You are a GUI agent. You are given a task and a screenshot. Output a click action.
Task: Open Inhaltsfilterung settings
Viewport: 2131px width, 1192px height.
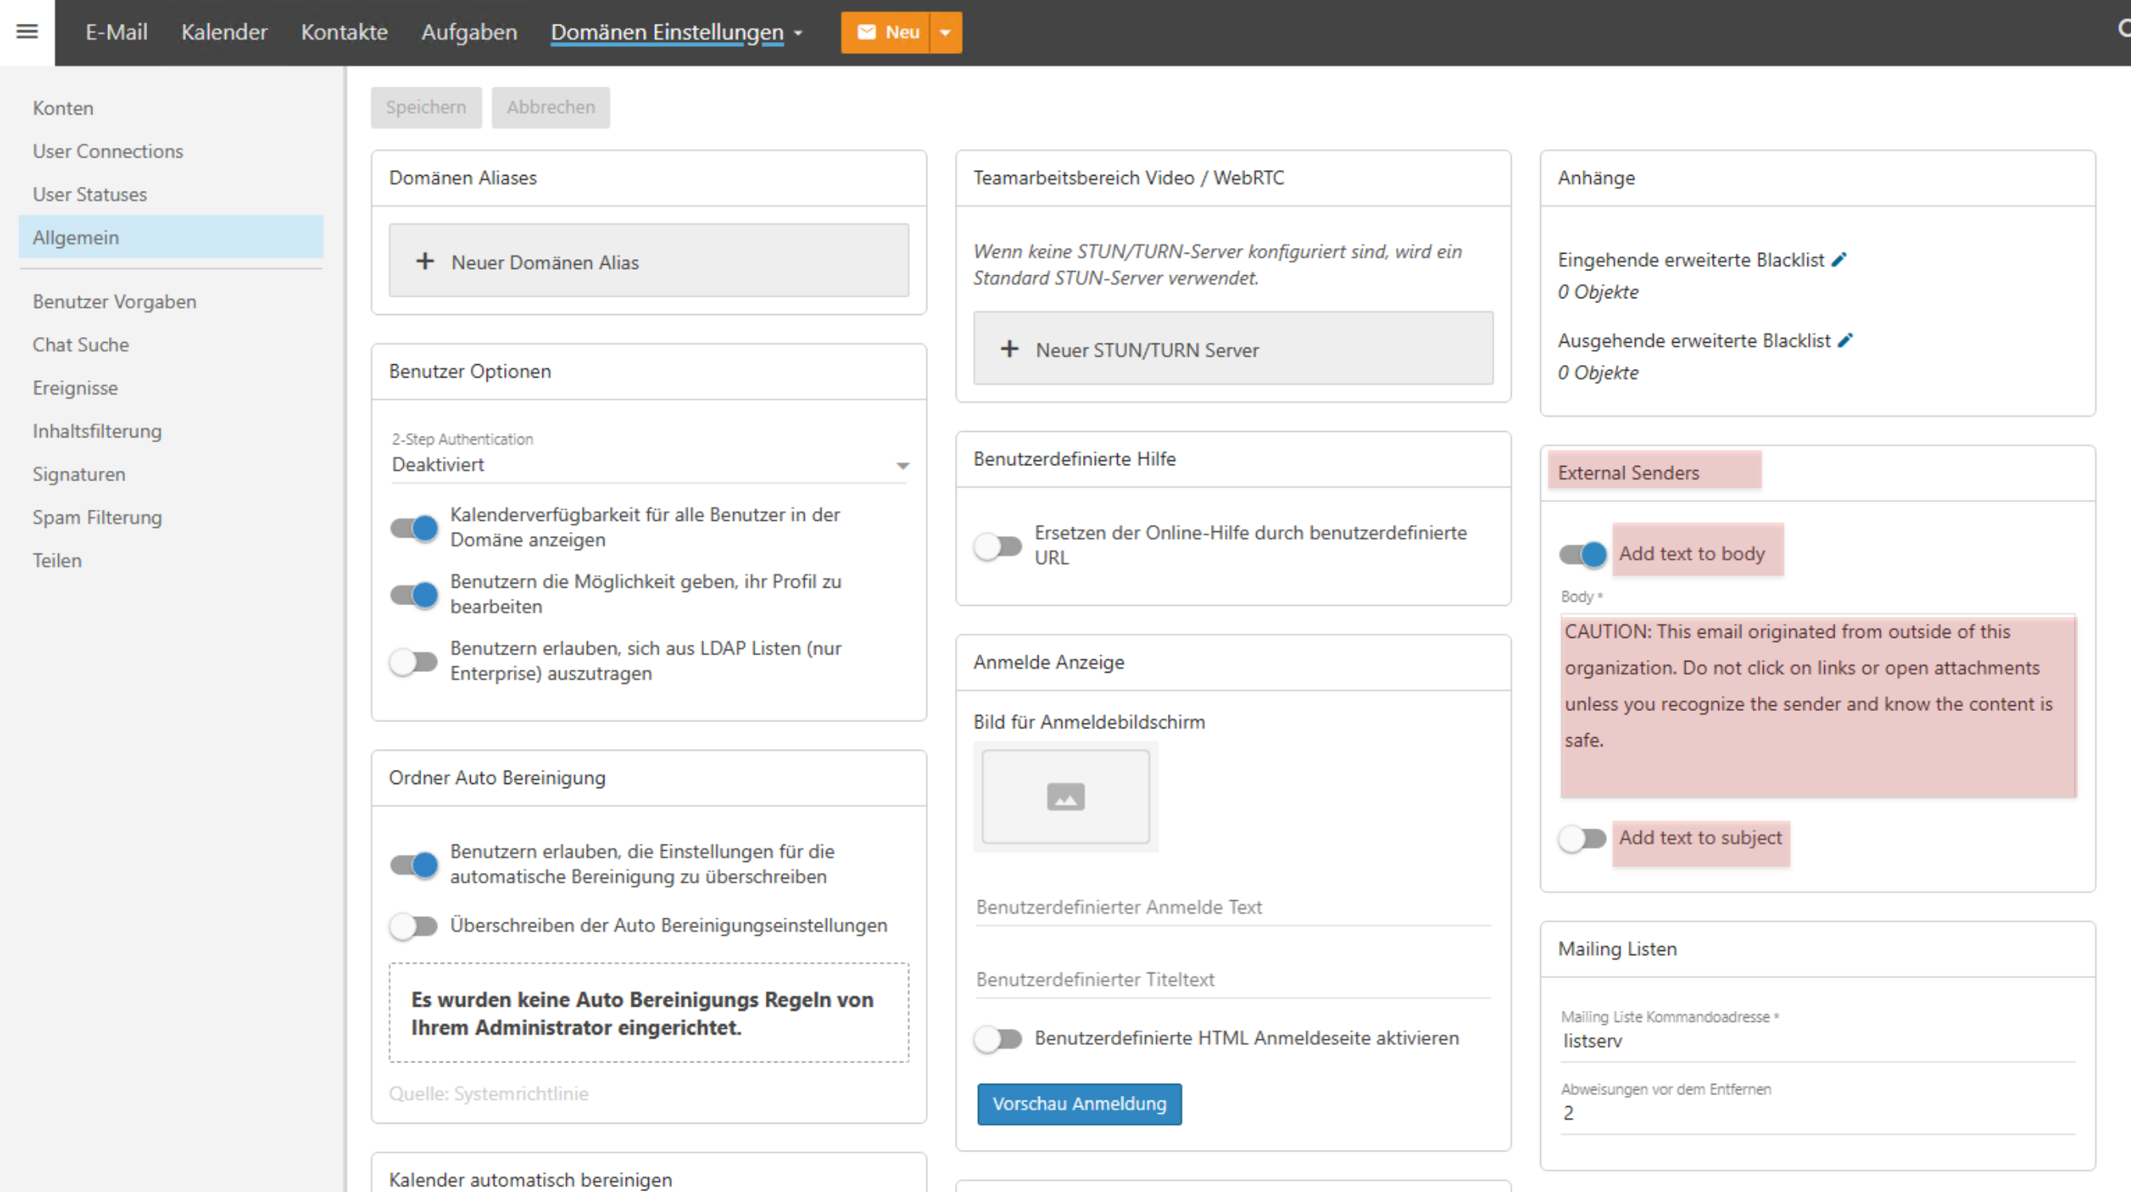click(170, 431)
